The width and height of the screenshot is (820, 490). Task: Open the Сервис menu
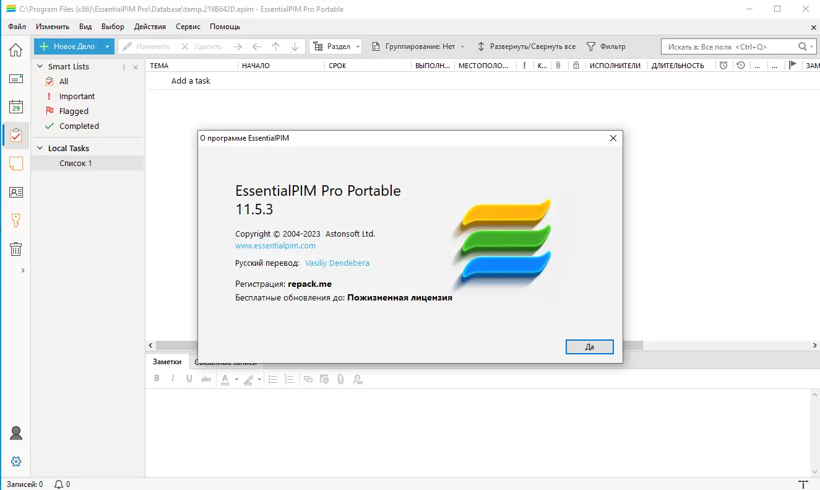pyautogui.click(x=188, y=27)
